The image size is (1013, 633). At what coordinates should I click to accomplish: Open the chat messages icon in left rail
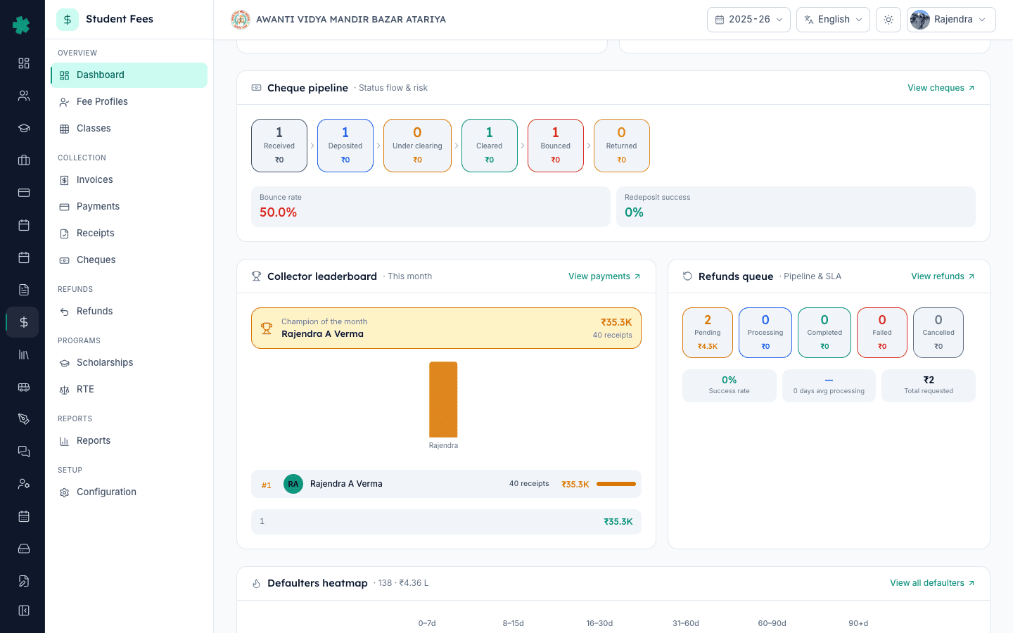tap(24, 452)
